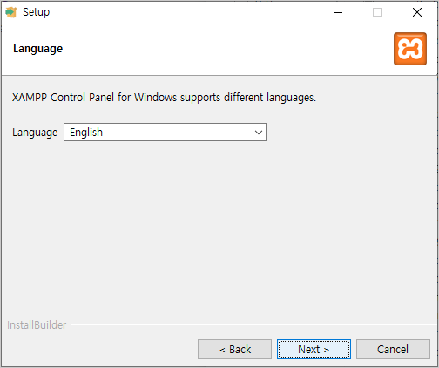Click the white header banner beside Language heading
439x368 pixels.
point(226,49)
